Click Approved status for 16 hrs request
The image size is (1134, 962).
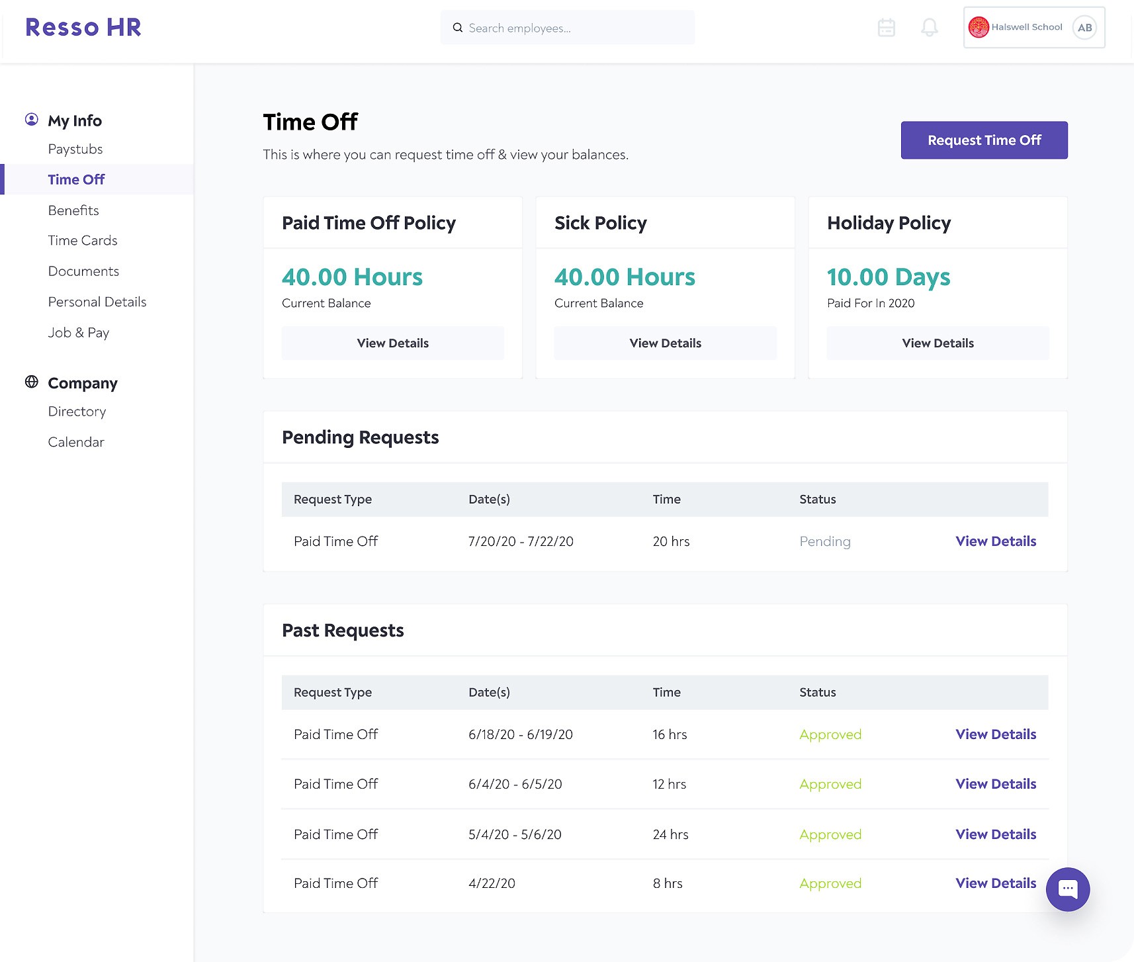click(830, 735)
